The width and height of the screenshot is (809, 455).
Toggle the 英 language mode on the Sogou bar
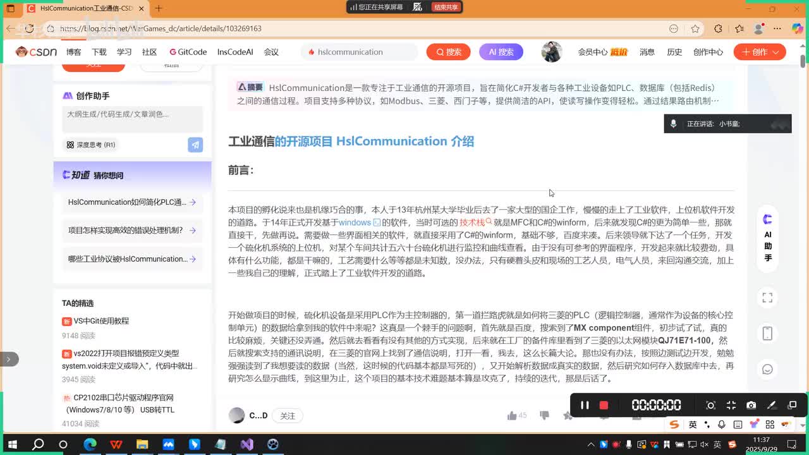[693, 425]
